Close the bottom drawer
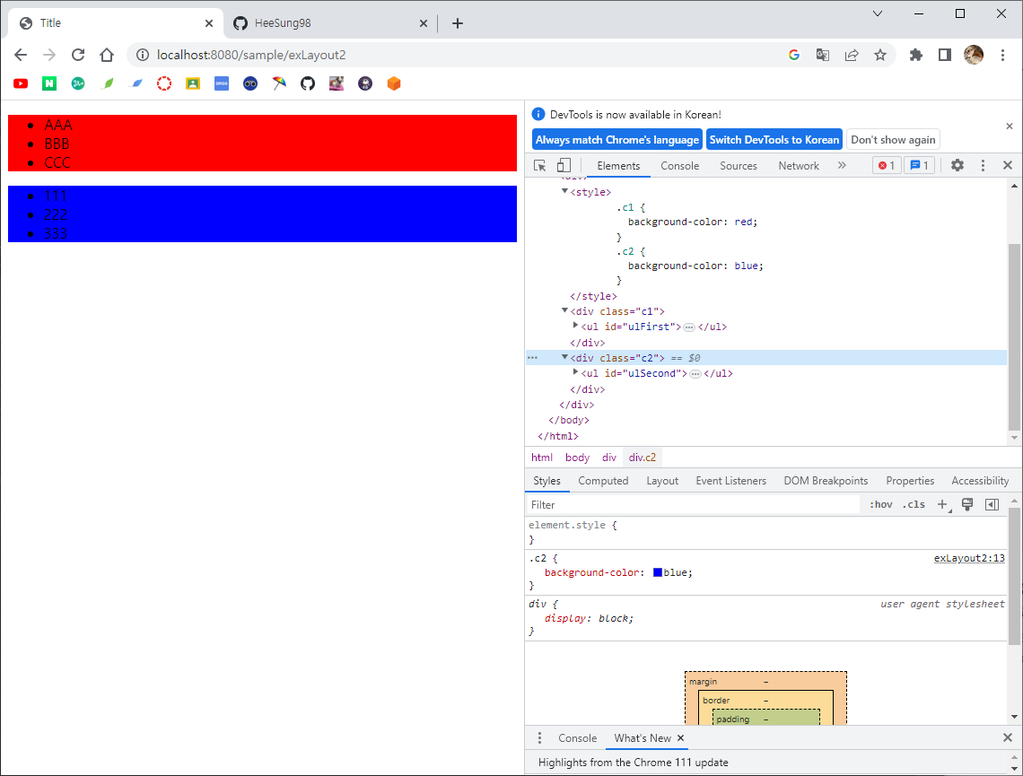This screenshot has height=776, width=1023. click(1008, 738)
